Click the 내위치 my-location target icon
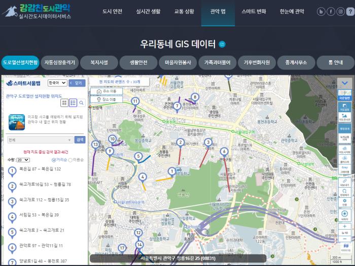355x266 pixels. click(x=344, y=215)
